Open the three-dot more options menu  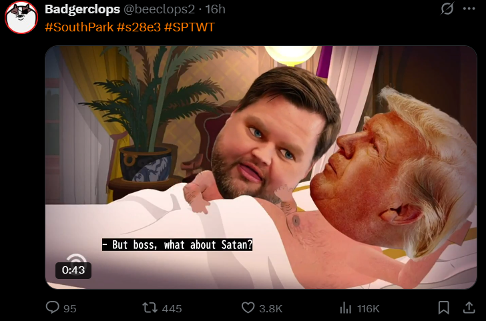click(x=469, y=9)
